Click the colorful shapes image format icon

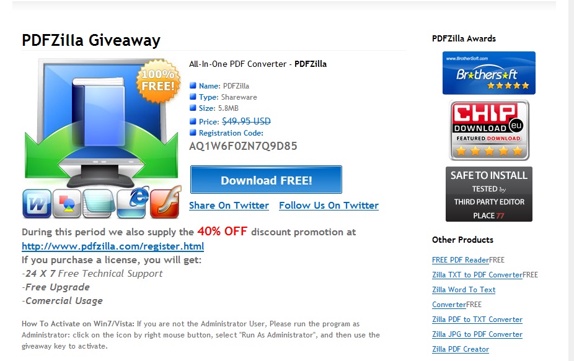66,204
